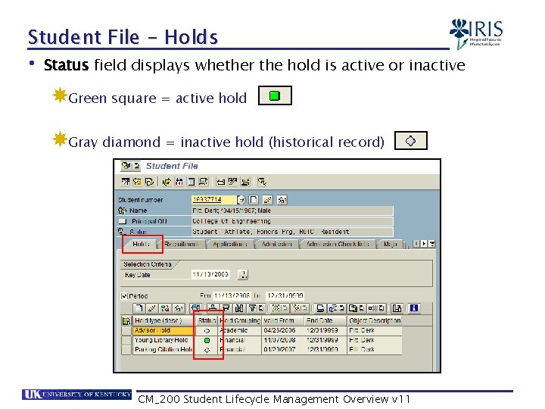Select the Advisor Hold row selector

point(126,331)
